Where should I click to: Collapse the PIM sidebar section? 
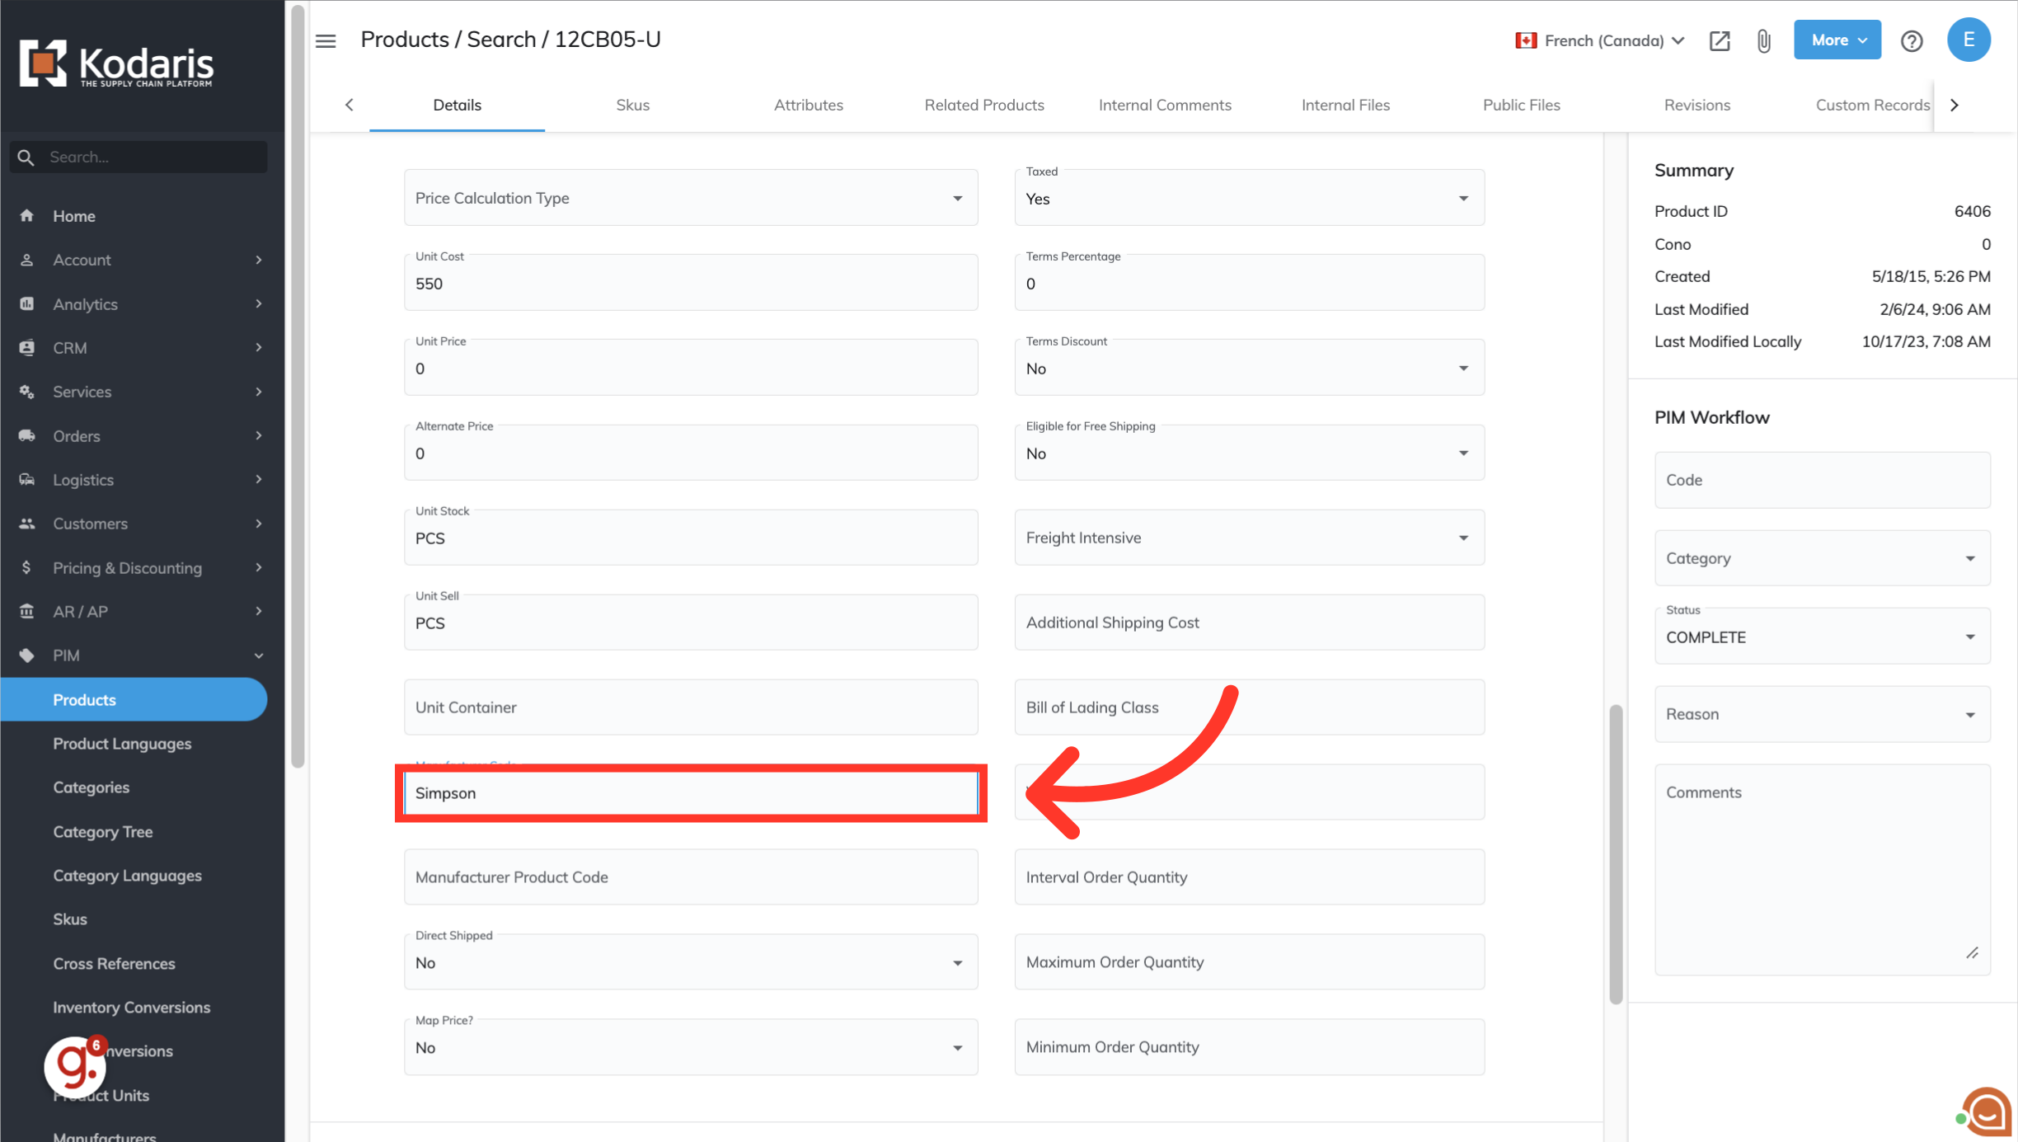pos(258,656)
